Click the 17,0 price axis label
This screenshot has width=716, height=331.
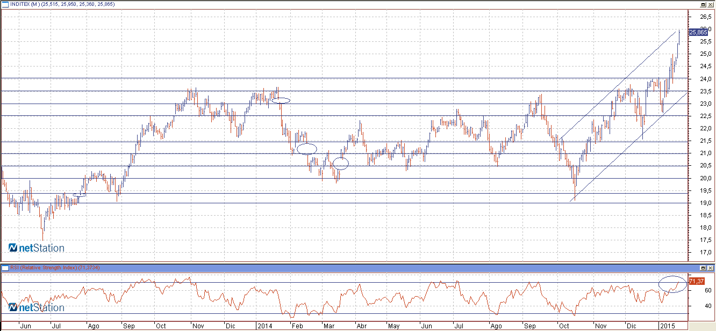(706, 253)
